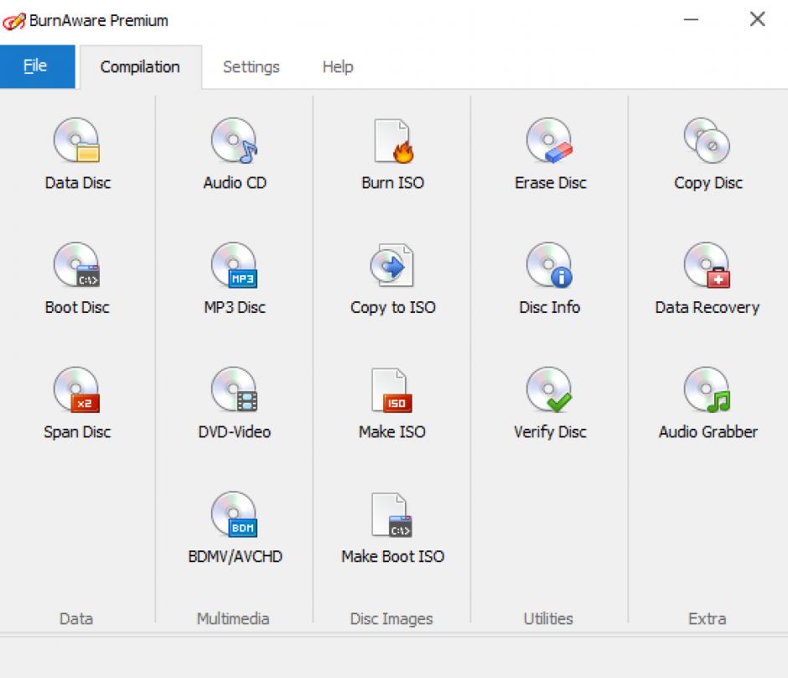This screenshot has height=678, width=788.
Task: Show the Disc Info icon
Action: click(549, 264)
